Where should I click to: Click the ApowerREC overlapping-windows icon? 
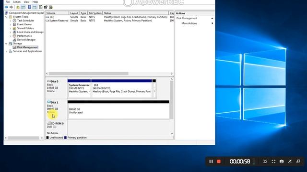click(298, 161)
